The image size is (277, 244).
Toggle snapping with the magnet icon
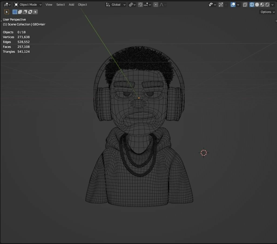pos(140,5)
